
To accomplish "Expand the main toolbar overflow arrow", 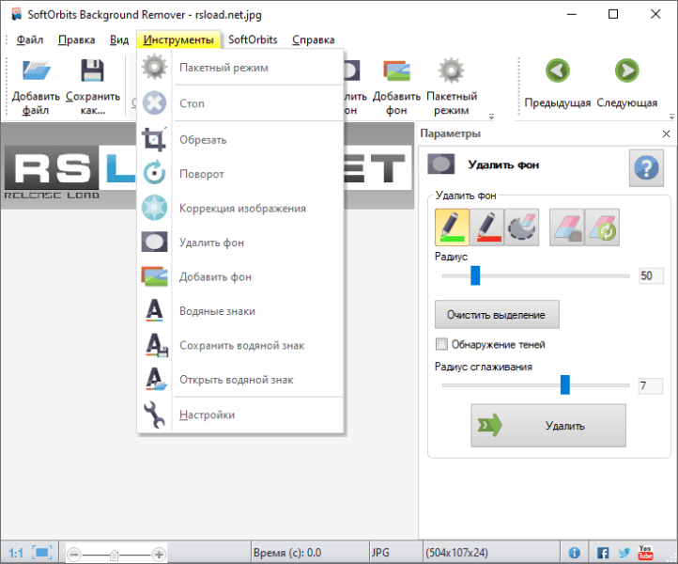I will [x=491, y=117].
